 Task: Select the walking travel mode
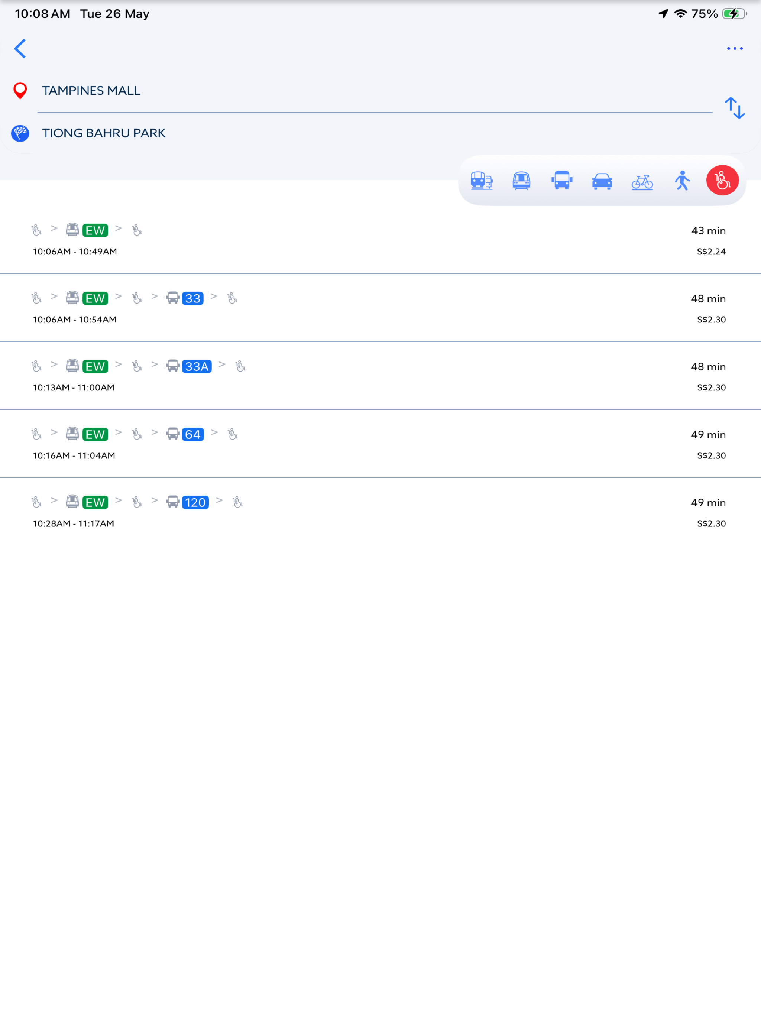(x=682, y=181)
